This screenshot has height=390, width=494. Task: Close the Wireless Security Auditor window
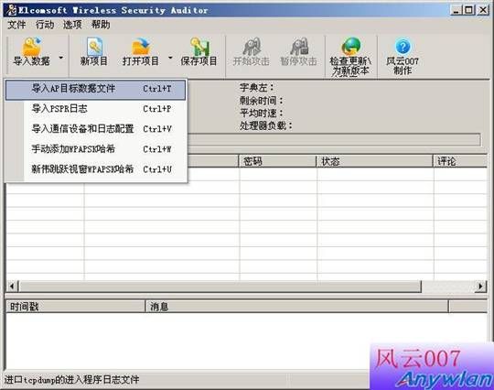[x=483, y=10]
